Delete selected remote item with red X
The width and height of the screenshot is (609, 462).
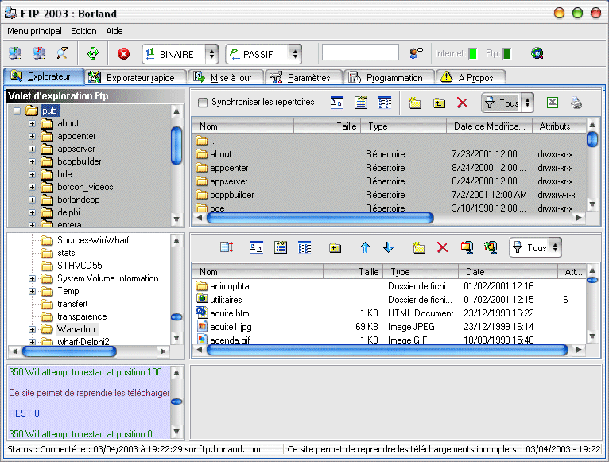click(x=462, y=103)
